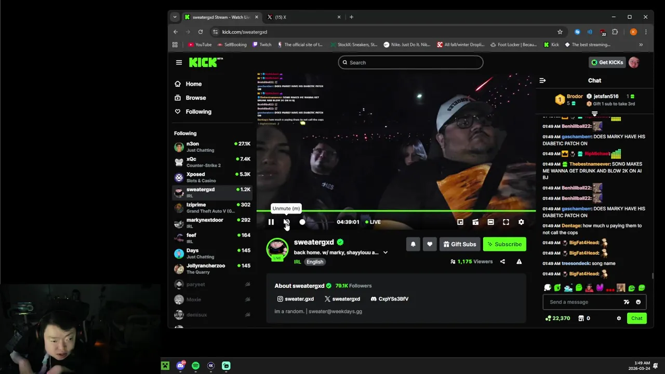Screen dimensions: 665x374
Task: Open Chrome tab search dropdown
Action: [x=175, y=17]
